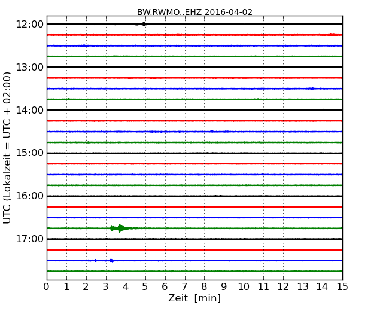
Task: Click the 15:00 time label
Action: pos(30,153)
